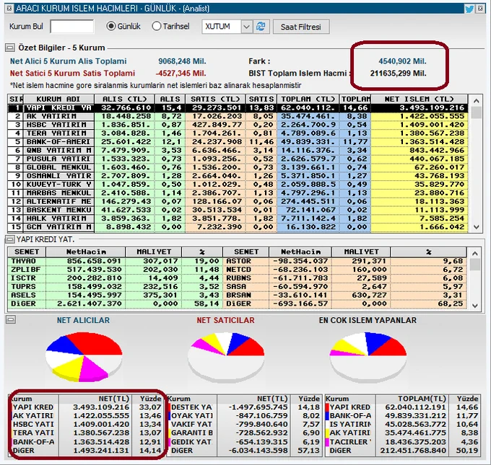Sort by KURUM ADI column header

58,99
